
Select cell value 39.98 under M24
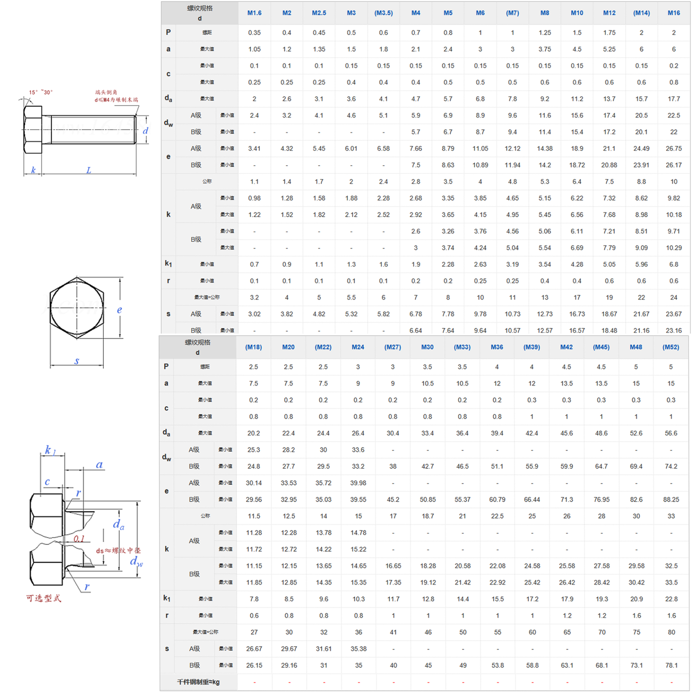358,483
